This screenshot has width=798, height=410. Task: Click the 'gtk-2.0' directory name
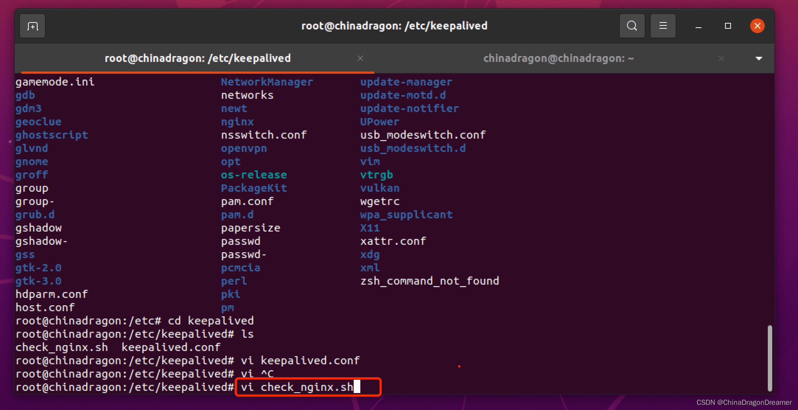pos(38,268)
